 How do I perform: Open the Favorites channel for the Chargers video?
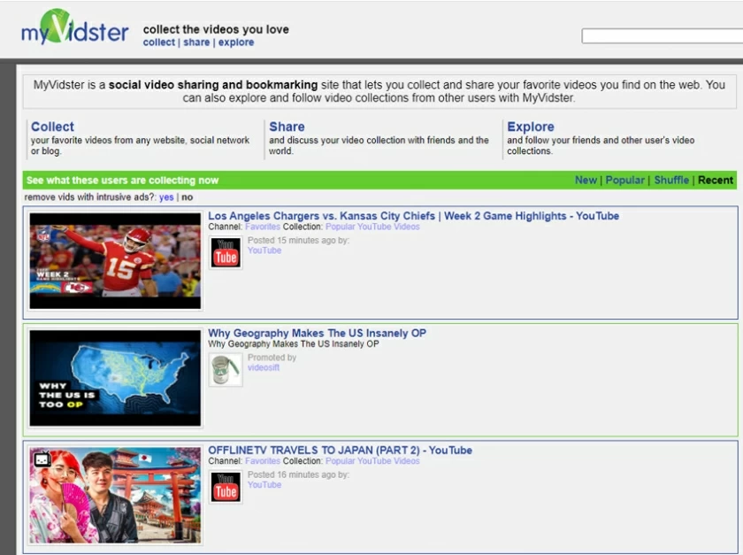[263, 227]
